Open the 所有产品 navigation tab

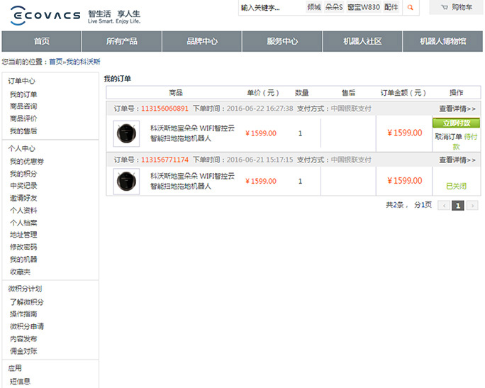point(121,41)
